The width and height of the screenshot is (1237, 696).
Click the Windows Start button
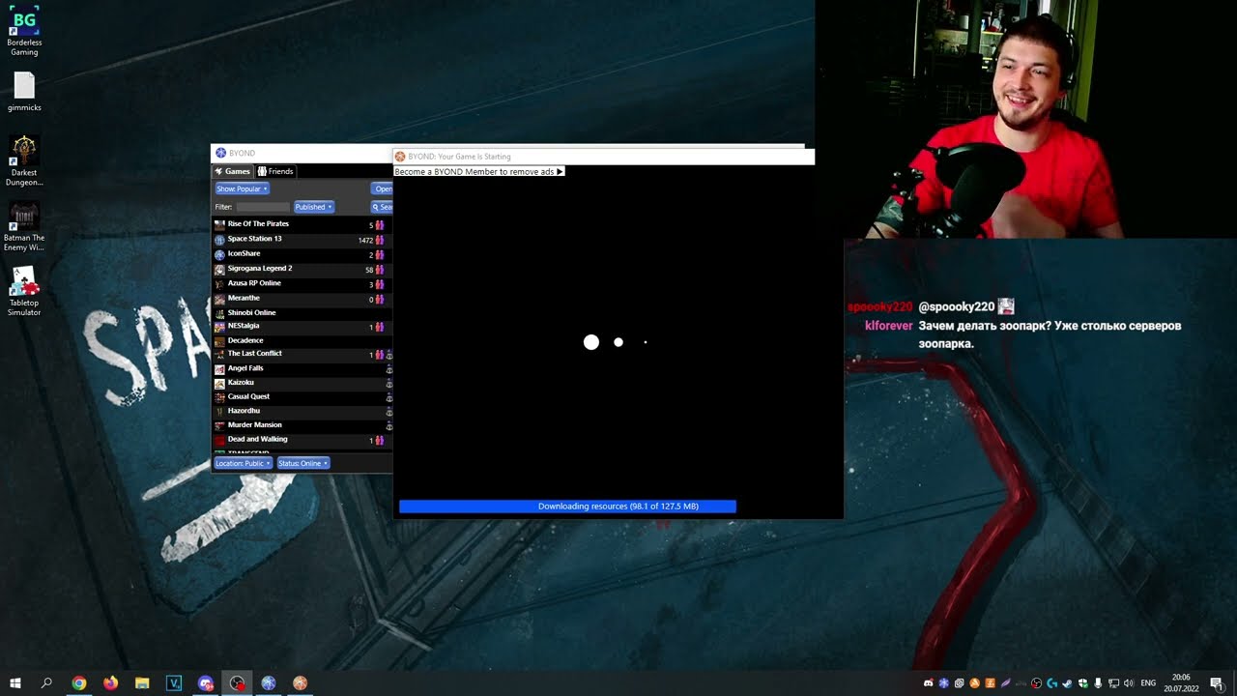coord(15,683)
